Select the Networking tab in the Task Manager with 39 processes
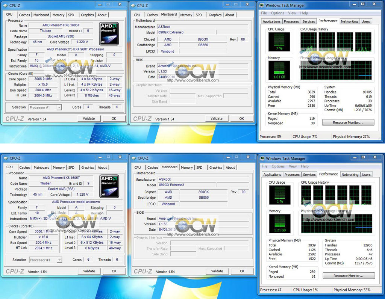This screenshot has width=385, height=299. click(349, 21)
